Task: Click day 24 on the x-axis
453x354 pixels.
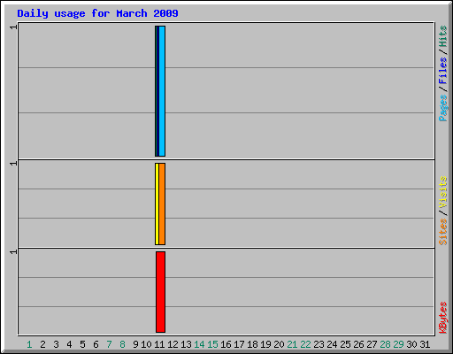Action: [332, 344]
